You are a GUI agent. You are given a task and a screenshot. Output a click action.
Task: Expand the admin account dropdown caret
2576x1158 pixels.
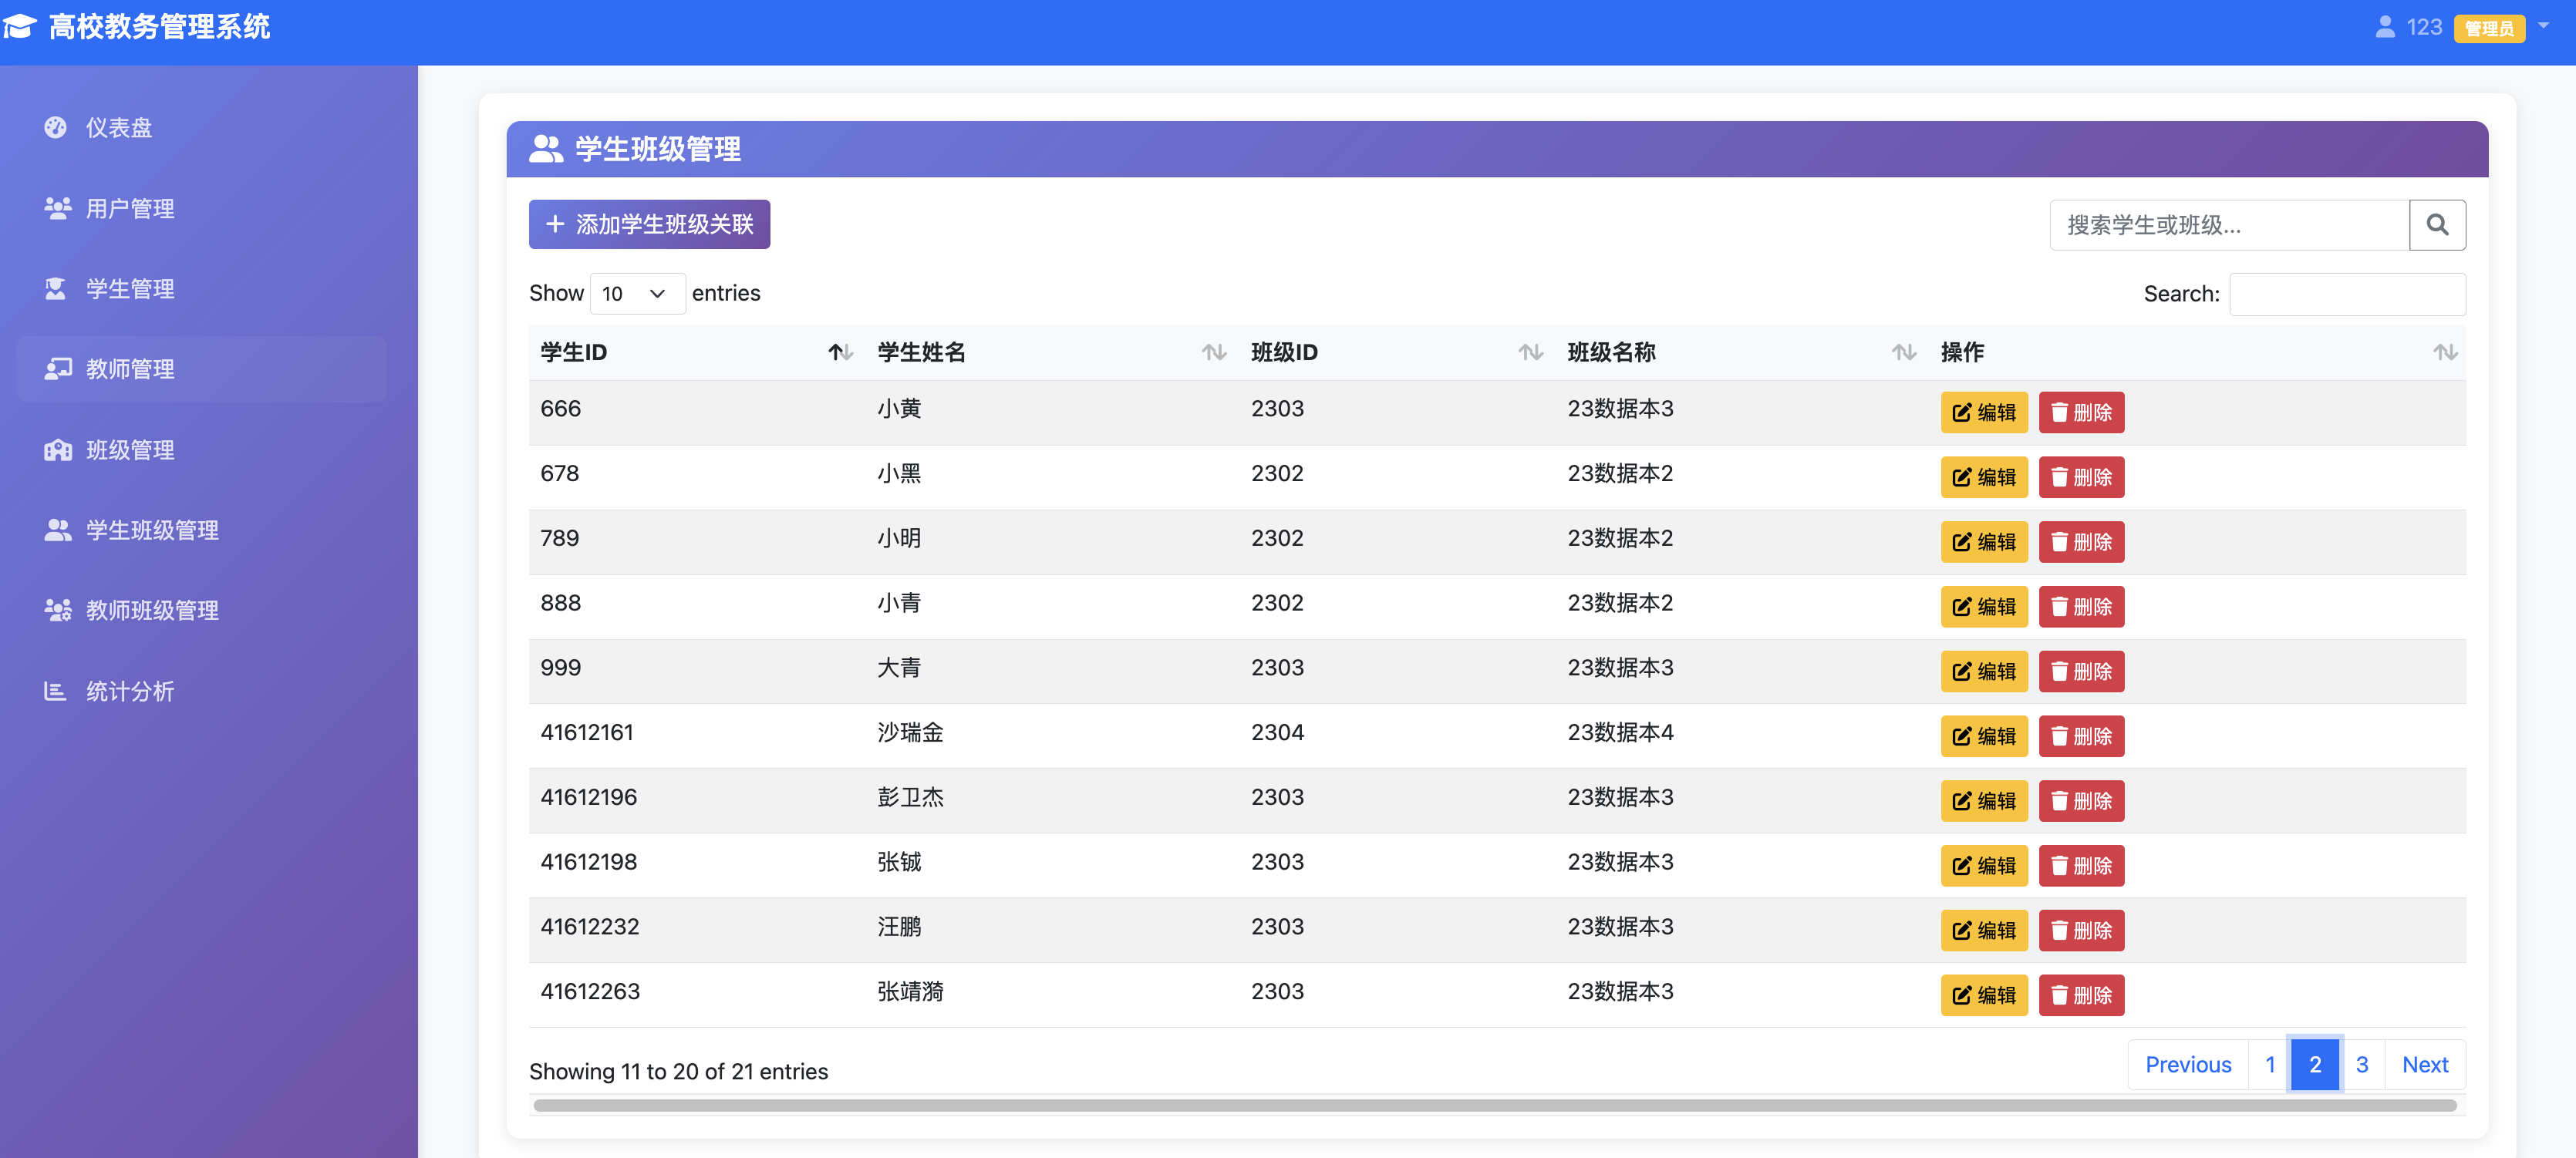coord(2543,26)
